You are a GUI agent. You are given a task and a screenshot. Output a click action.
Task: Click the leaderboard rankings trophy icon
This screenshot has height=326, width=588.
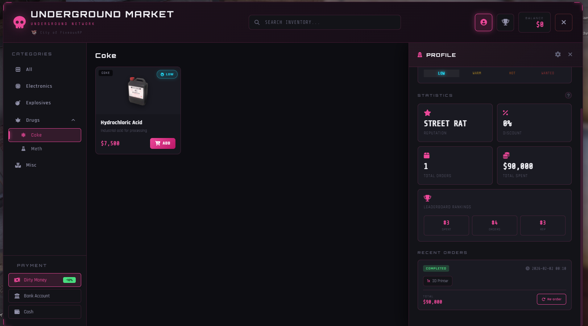427,198
